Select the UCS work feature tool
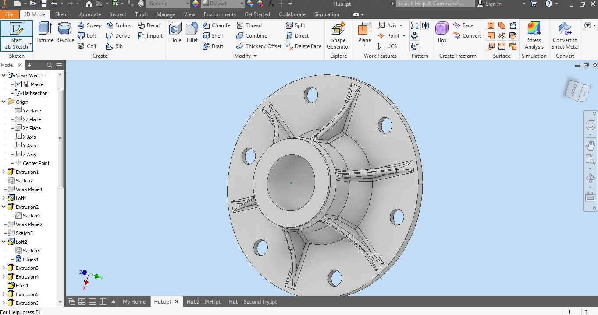Image resolution: width=598 pixels, height=315 pixels. tap(387, 46)
